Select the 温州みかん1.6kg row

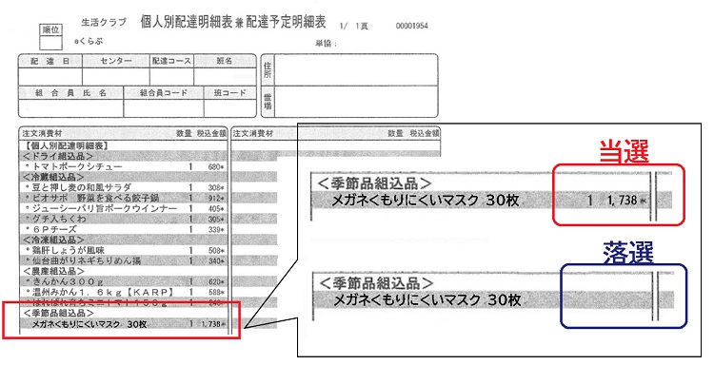tap(124, 292)
